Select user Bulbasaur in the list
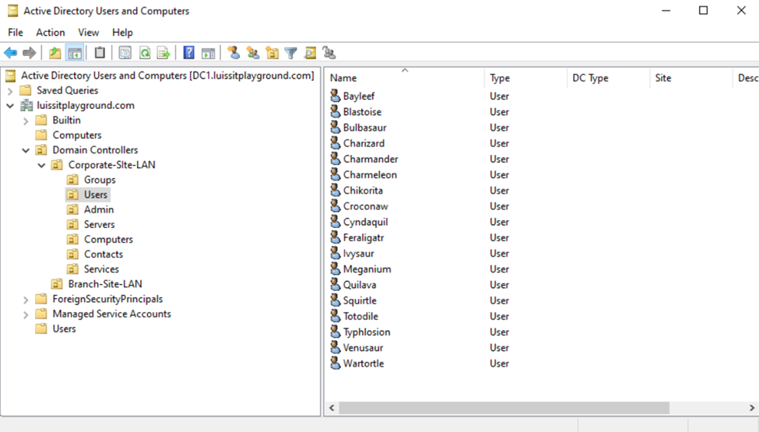This screenshot has height=432, width=759. pyautogui.click(x=364, y=128)
